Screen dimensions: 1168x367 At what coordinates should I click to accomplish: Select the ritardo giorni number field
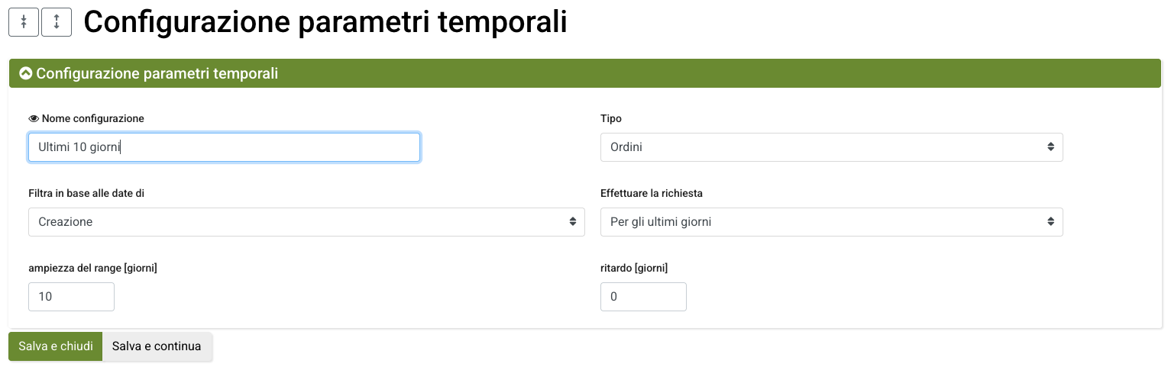point(643,297)
